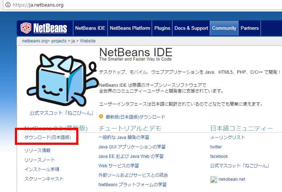Open the nekobean.net link
The width and height of the screenshot is (282, 192).
(x=232, y=179)
